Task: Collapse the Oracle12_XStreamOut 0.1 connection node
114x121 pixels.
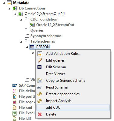Action: click(x=15, y=14)
